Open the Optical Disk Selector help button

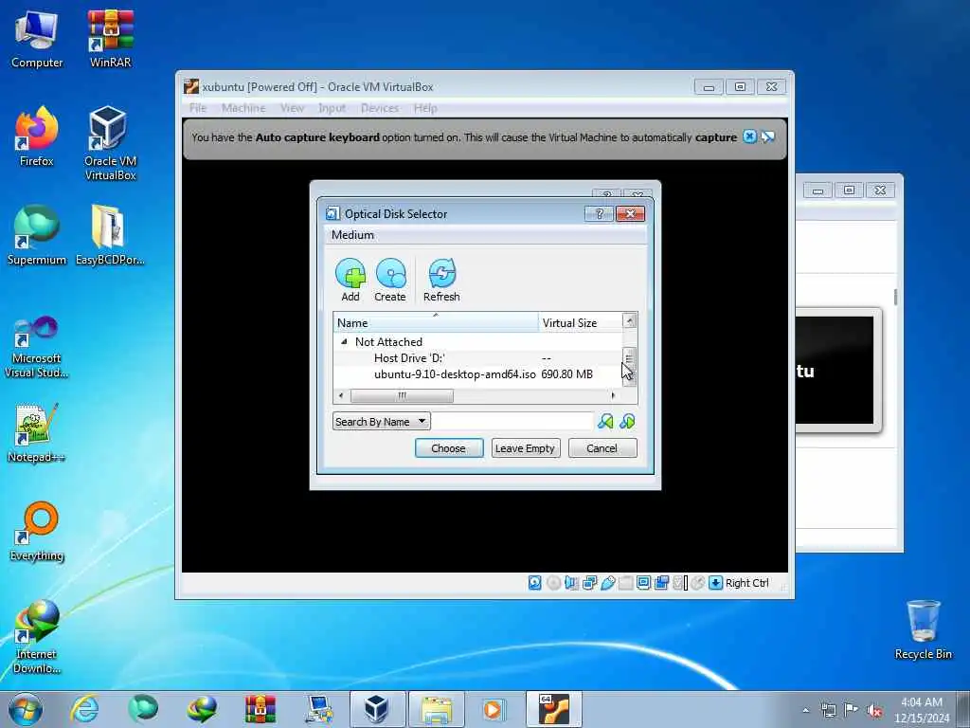point(599,213)
